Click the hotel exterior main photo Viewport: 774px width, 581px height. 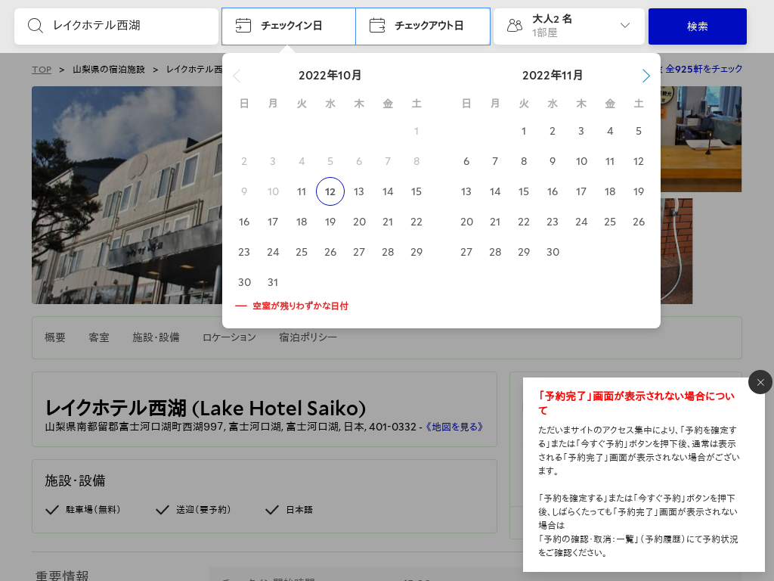tap(127, 195)
